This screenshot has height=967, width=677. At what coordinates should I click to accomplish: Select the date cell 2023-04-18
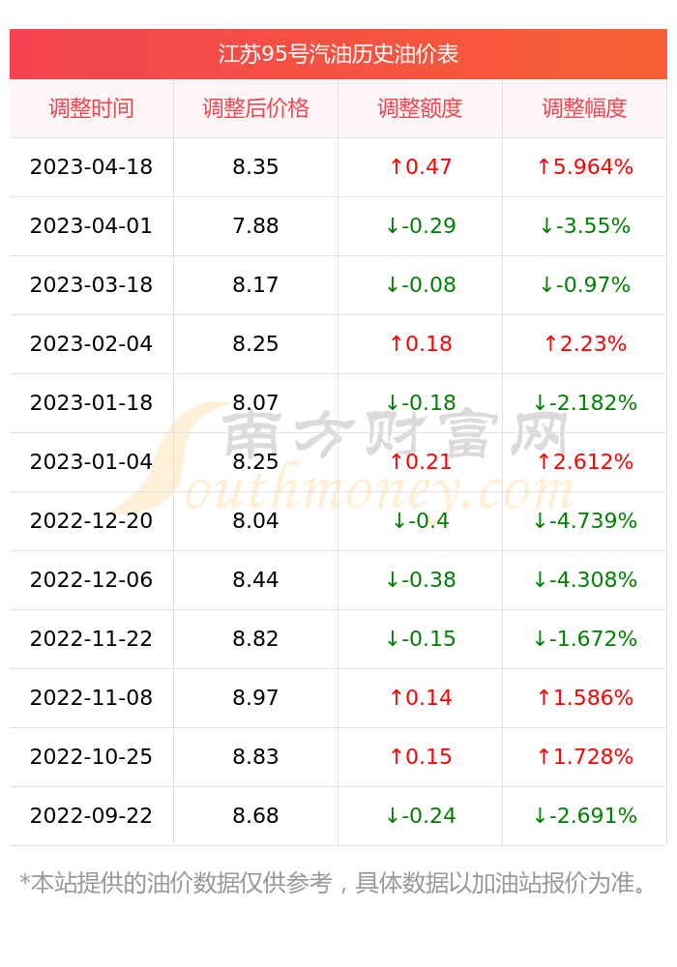click(x=91, y=167)
